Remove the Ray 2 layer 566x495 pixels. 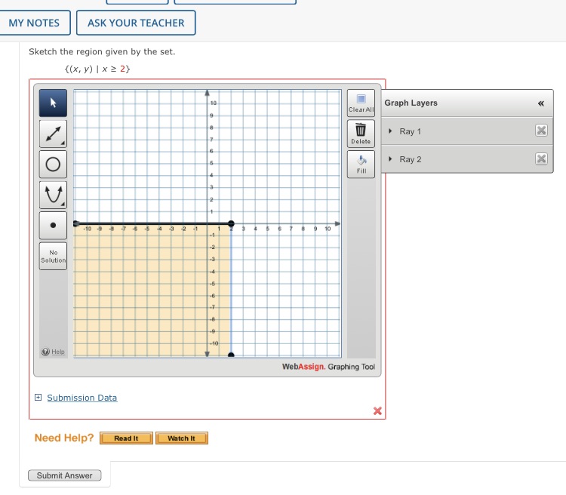(541, 158)
